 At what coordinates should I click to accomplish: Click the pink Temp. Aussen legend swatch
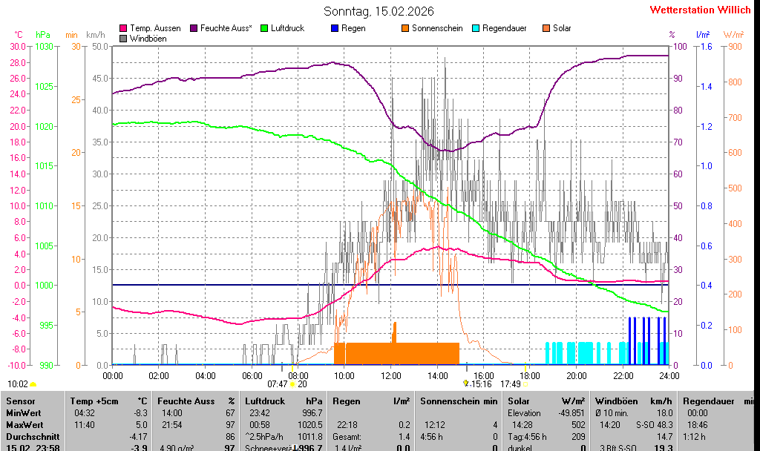[x=123, y=28]
